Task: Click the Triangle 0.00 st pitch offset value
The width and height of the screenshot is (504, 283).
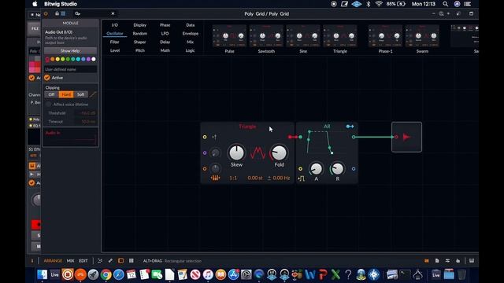Action: 255,178
